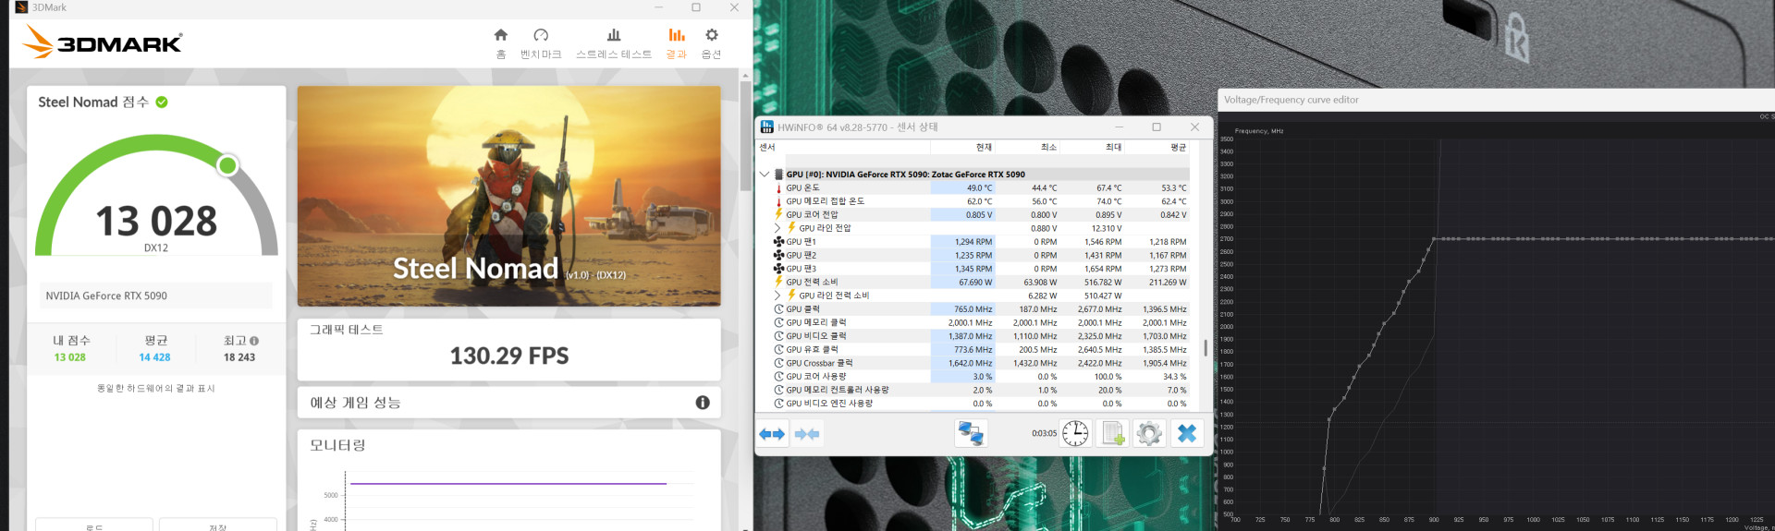Click the info icon next to 최고 score
The width and height of the screenshot is (1775, 531).
254,341
